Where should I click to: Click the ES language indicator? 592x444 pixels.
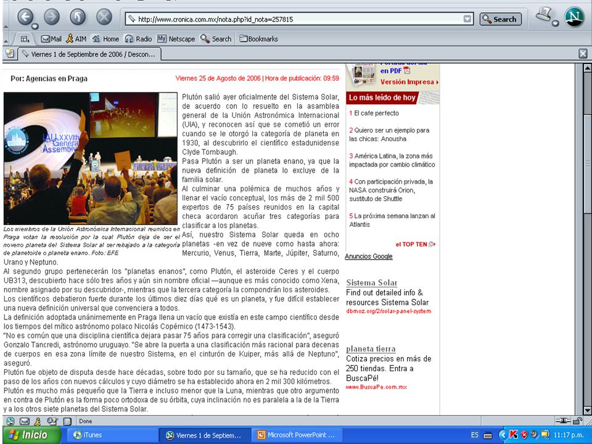475,435
